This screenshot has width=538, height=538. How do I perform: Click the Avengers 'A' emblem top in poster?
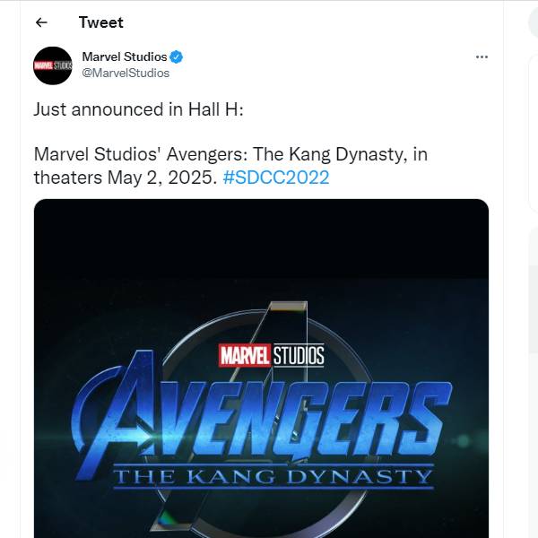(x=288, y=306)
